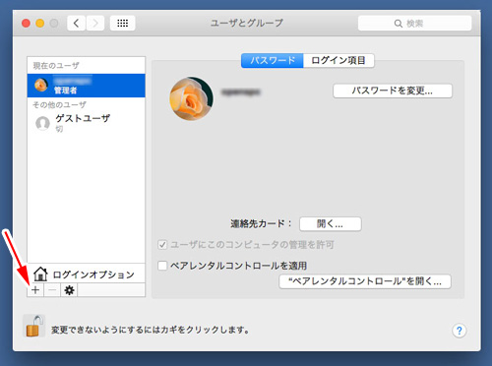Click 開く… next to 連絡先カード

pyautogui.click(x=331, y=224)
